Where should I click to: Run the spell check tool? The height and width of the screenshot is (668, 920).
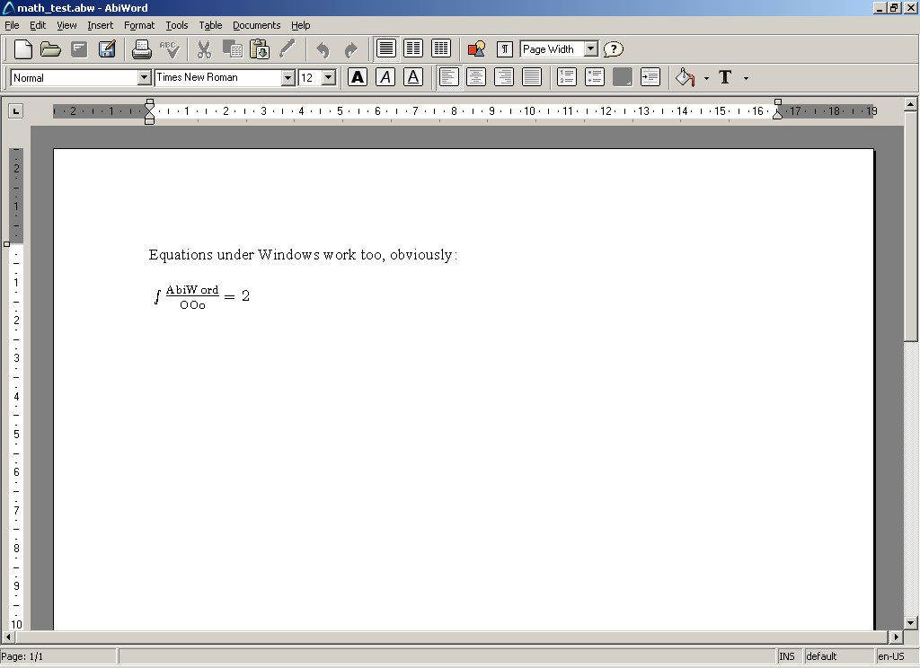point(169,49)
